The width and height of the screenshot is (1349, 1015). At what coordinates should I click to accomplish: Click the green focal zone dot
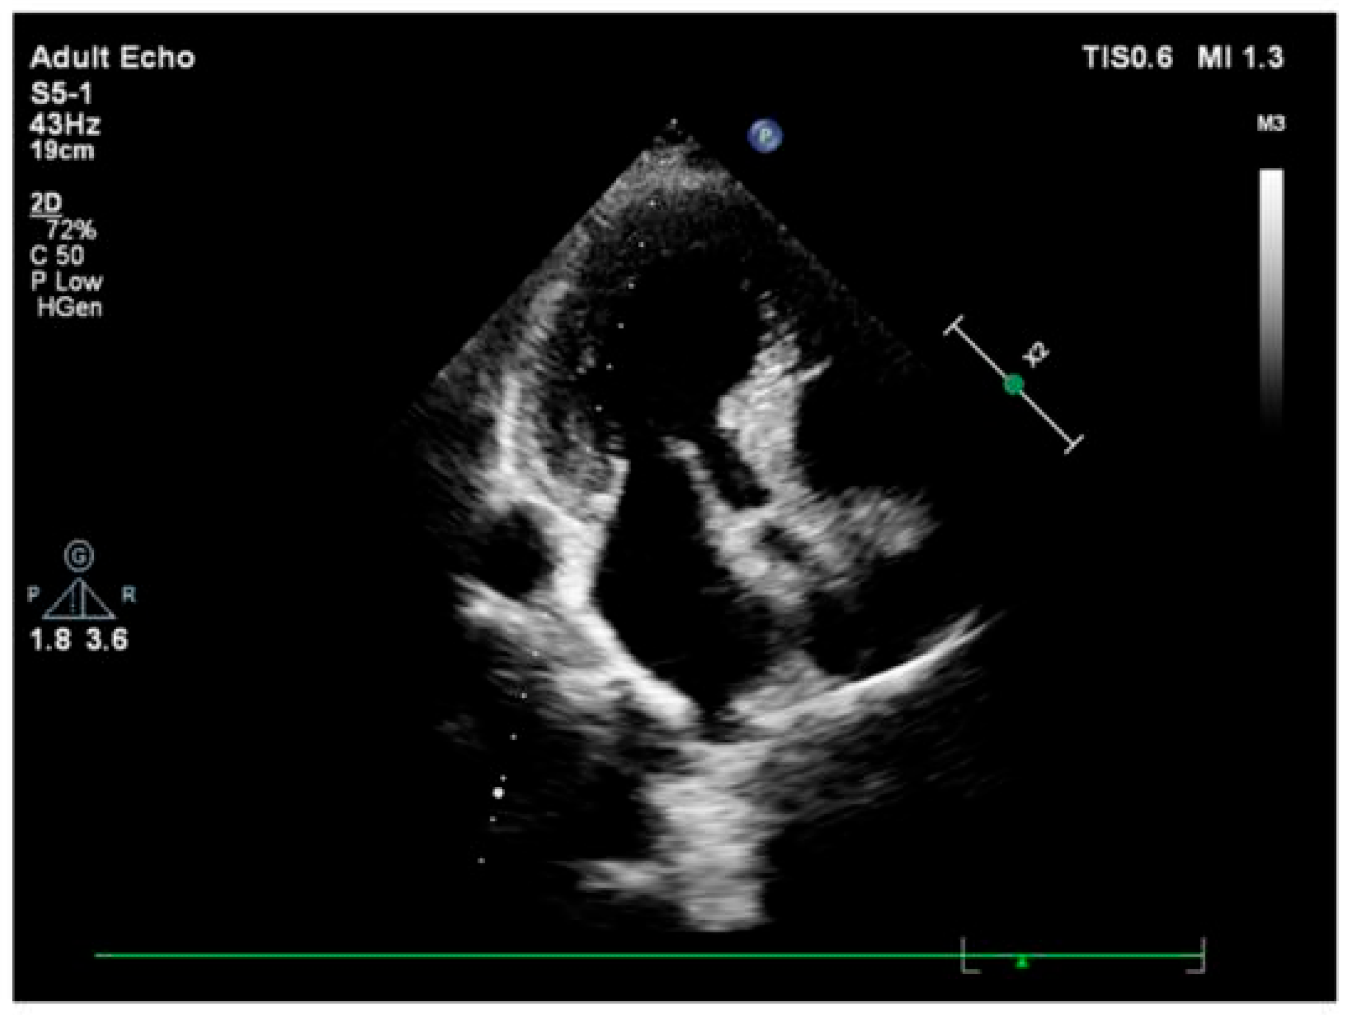[1014, 384]
